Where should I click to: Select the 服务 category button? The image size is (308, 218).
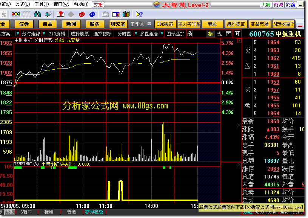point(94,24)
